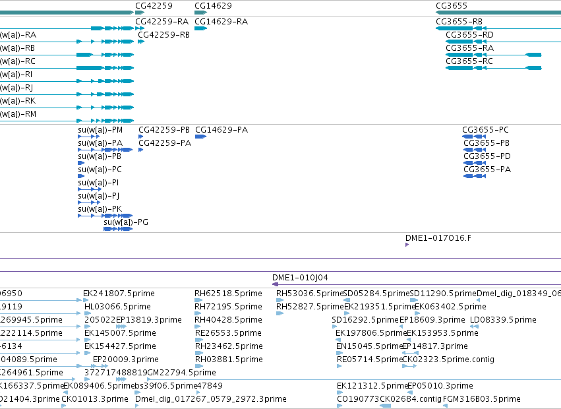Select the HL03066.5prime EST label
This screenshot has width=561, height=409.
point(117,307)
